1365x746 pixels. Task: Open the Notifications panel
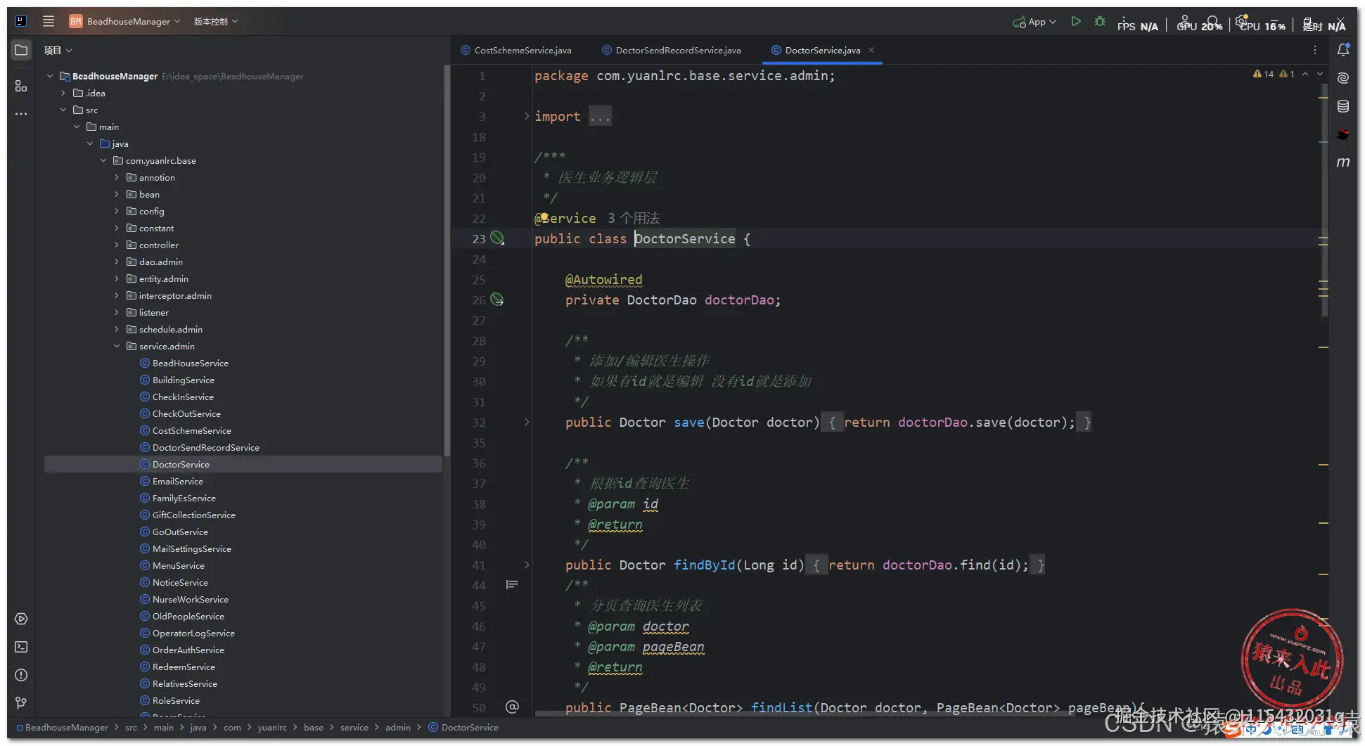(x=1343, y=50)
